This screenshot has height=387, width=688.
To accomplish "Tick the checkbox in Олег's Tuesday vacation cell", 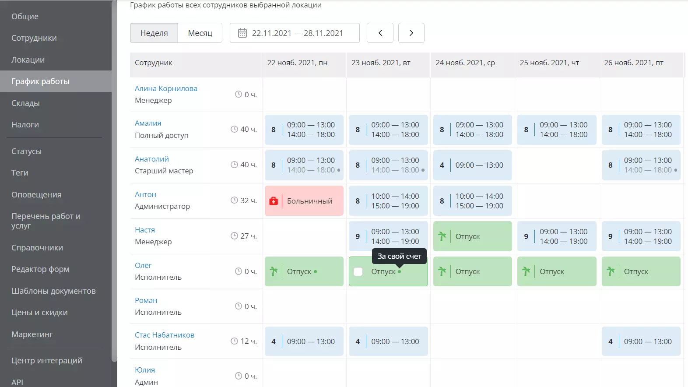I will click(358, 271).
